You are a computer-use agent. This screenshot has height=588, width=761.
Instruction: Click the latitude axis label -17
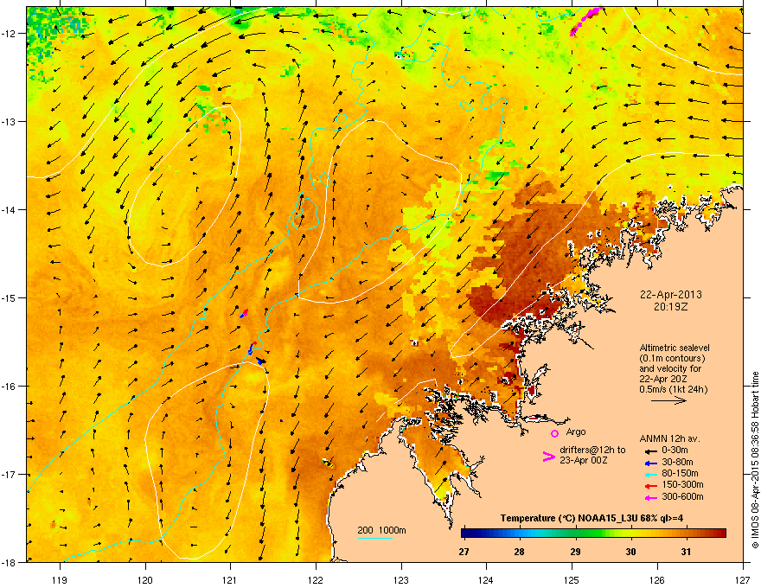pyautogui.click(x=10, y=475)
